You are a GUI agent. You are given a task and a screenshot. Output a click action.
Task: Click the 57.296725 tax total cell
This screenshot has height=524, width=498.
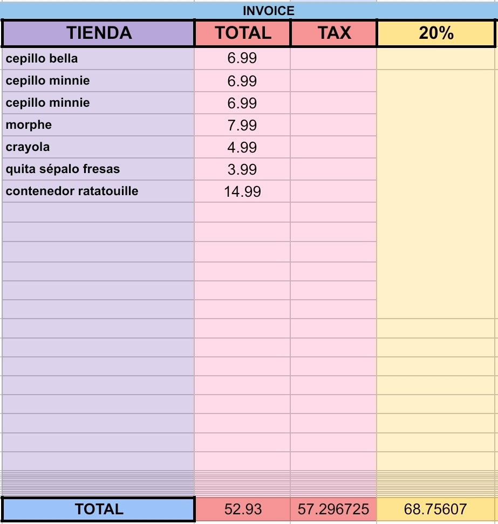point(333,509)
